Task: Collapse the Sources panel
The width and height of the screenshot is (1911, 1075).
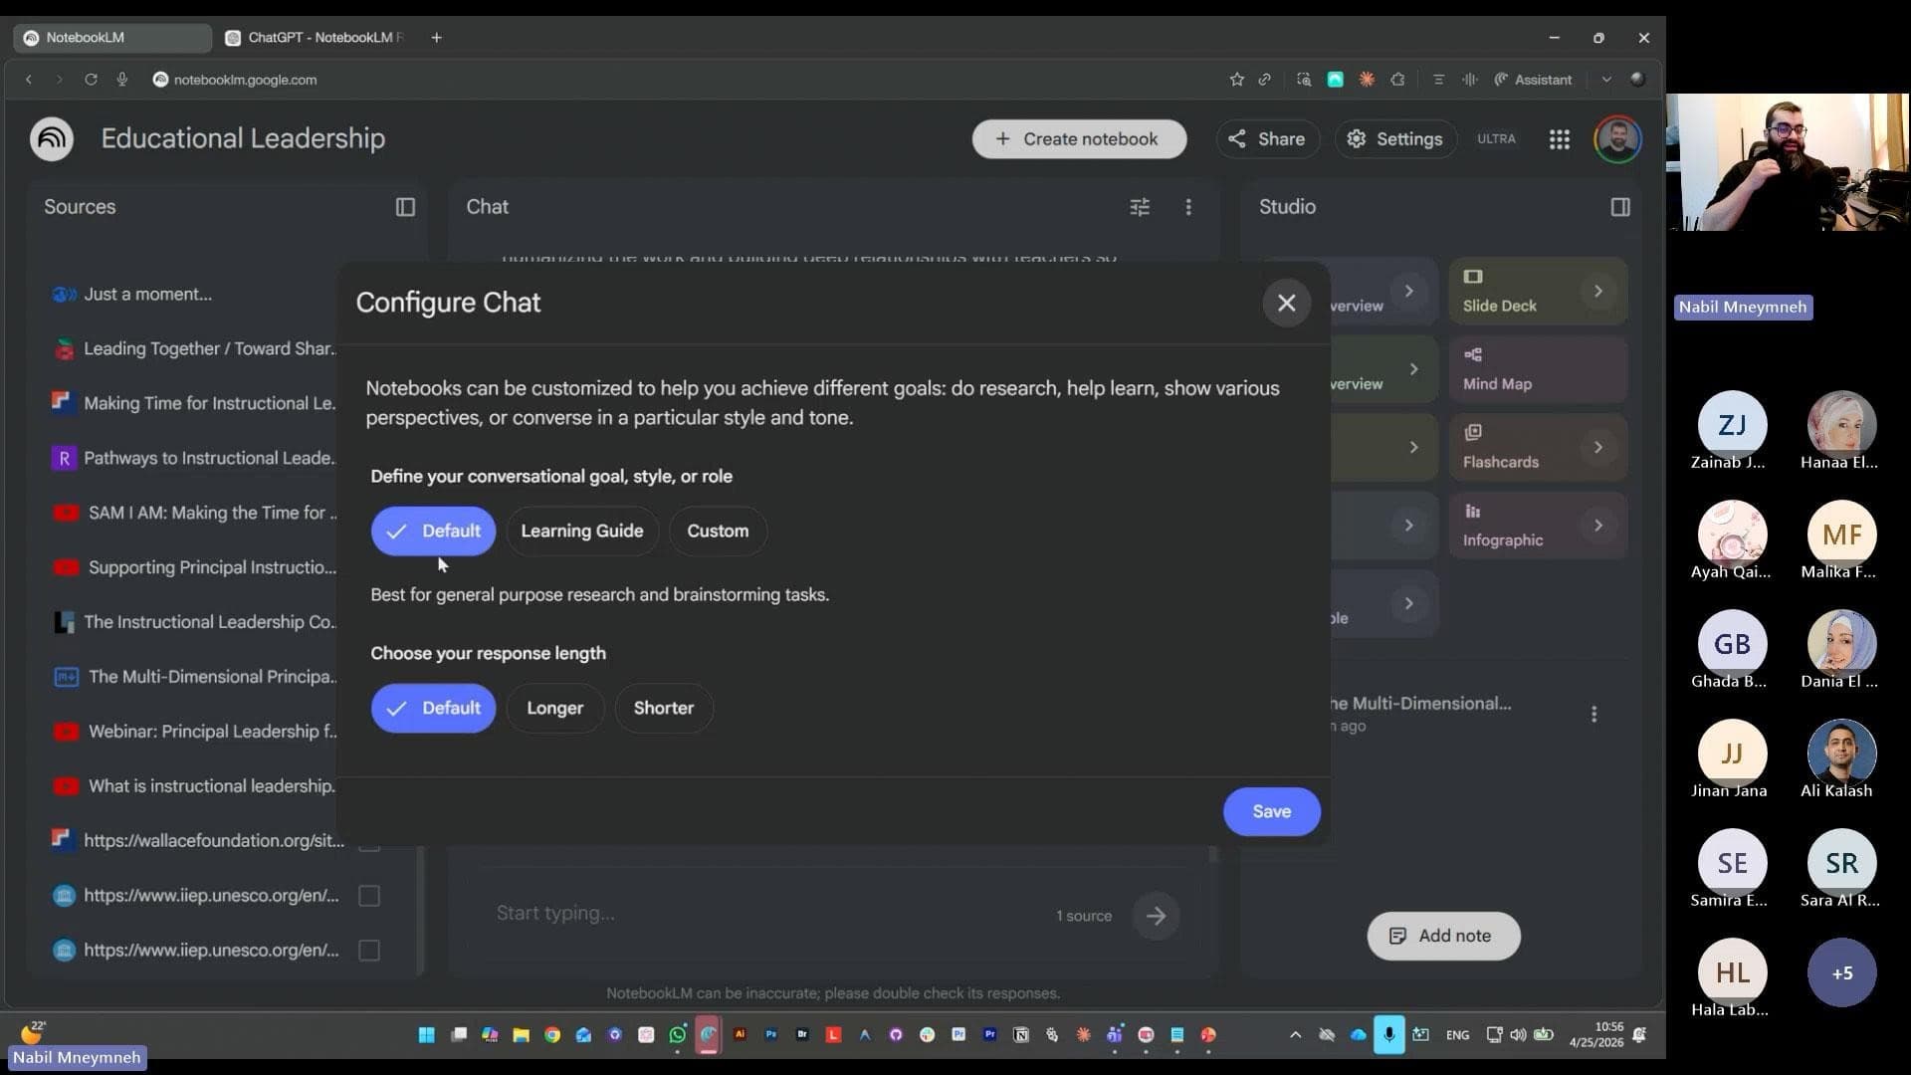Action: [405, 207]
